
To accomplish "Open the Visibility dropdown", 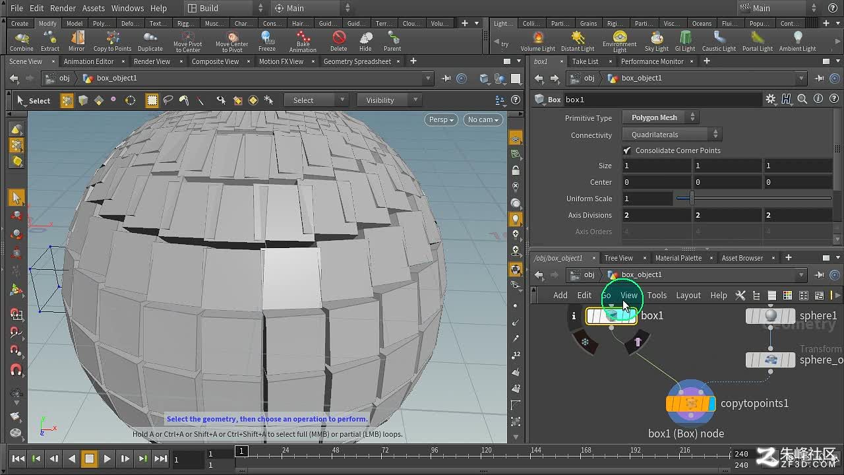I will pos(388,100).
